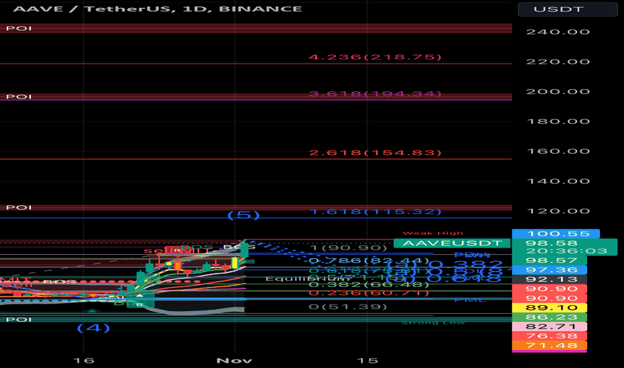Select the 1(90.90) Fibonacci label
This screenshot has width=624, height=368.
point(347,248)
